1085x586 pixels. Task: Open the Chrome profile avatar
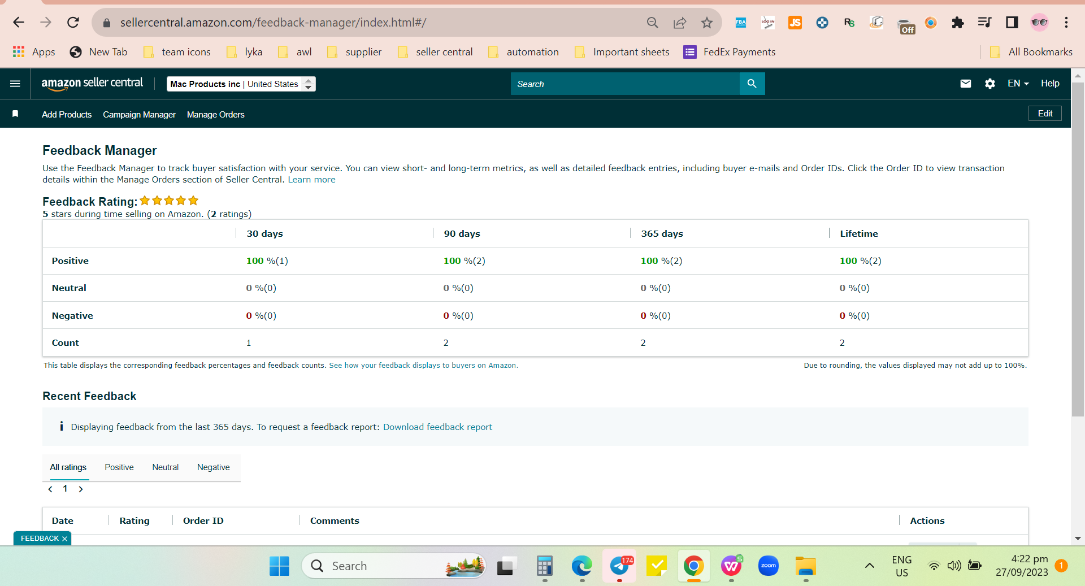1039,23
